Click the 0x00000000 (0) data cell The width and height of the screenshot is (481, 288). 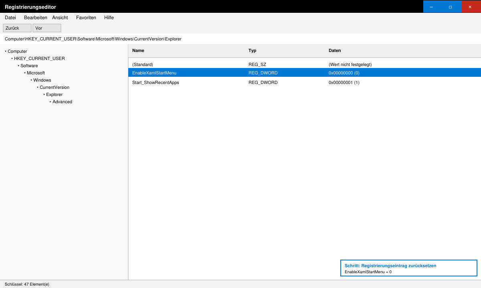tap(344, 73)
